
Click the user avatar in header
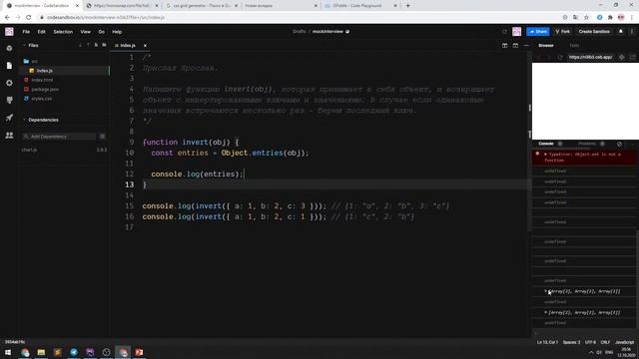517,31
